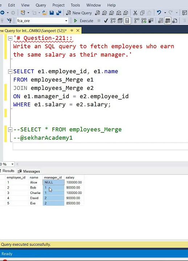Viewport: 188px width, 261px height.
Task: Toggle IntelliSense enabled button
Action: point(127,21)
